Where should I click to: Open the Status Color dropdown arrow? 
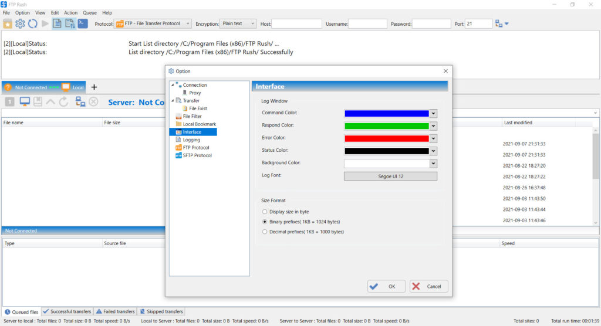click(433, 151)
